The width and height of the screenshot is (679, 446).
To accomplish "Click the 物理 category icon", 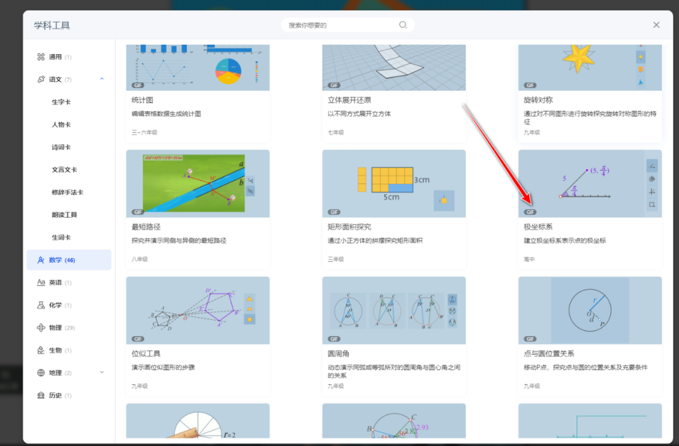I will pos(40,327).
